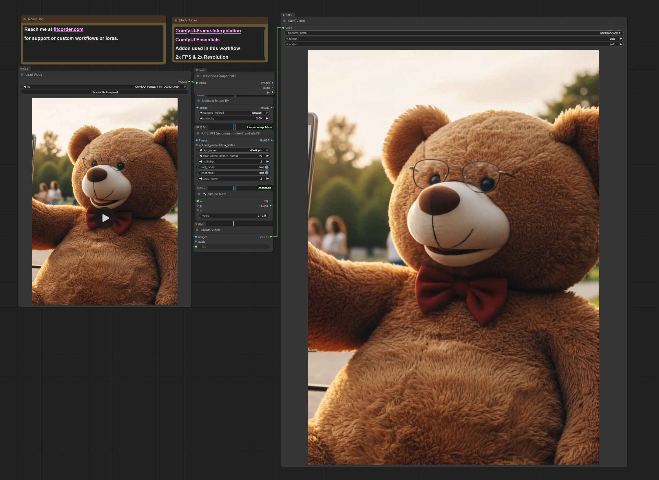Screen dimensions: 659x480
Task: Click the VIDEO output port on Create Video
Action: click(271, 237)
